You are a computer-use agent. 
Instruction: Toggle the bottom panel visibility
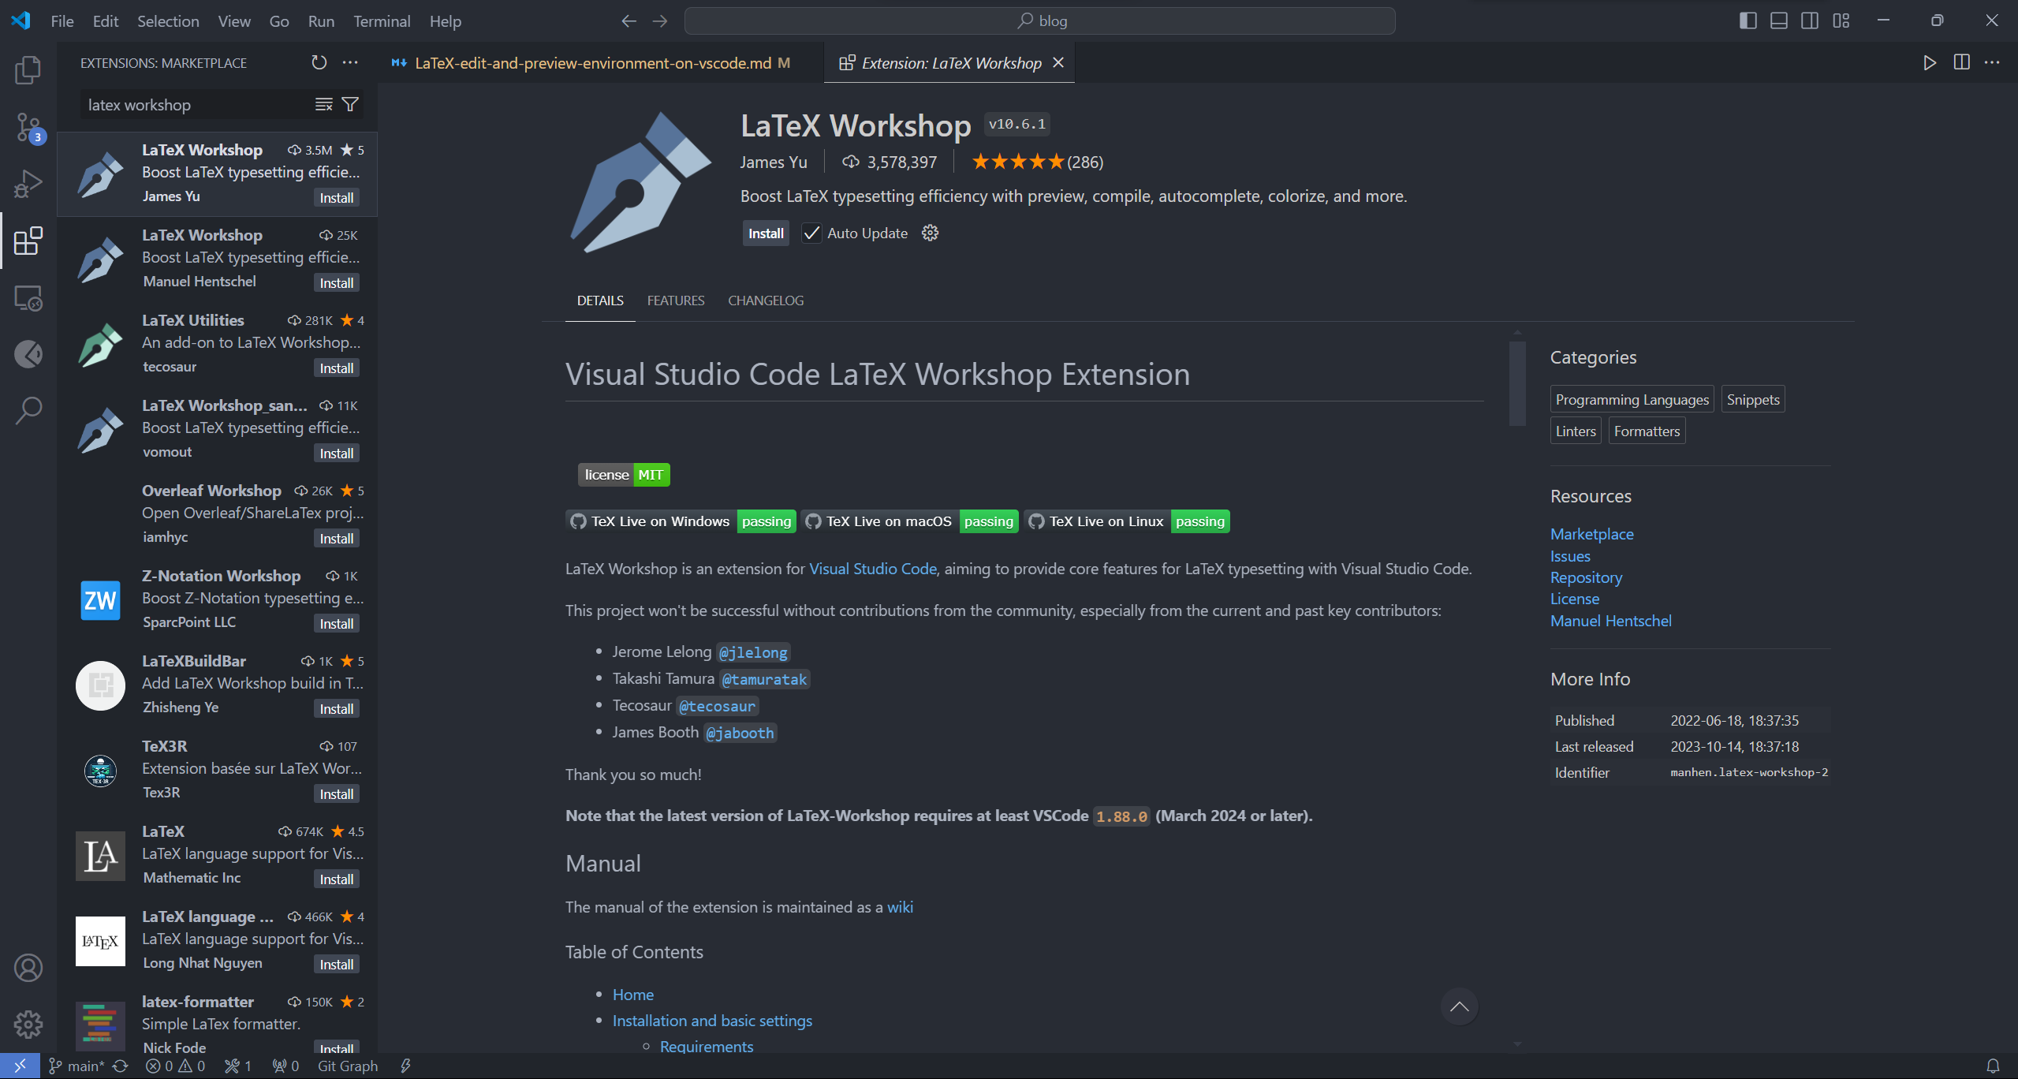tap(1778, 21)
